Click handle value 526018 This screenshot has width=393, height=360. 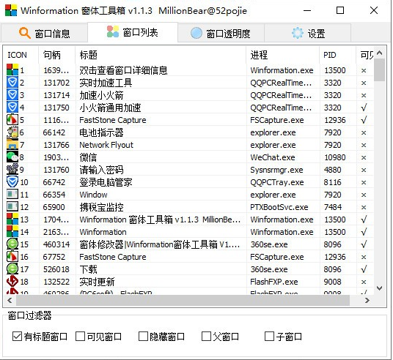pos(56,269)
